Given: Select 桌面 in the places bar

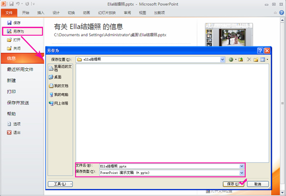Looking at the screenshot, I should pyautogui.click(x=55, y=77).
